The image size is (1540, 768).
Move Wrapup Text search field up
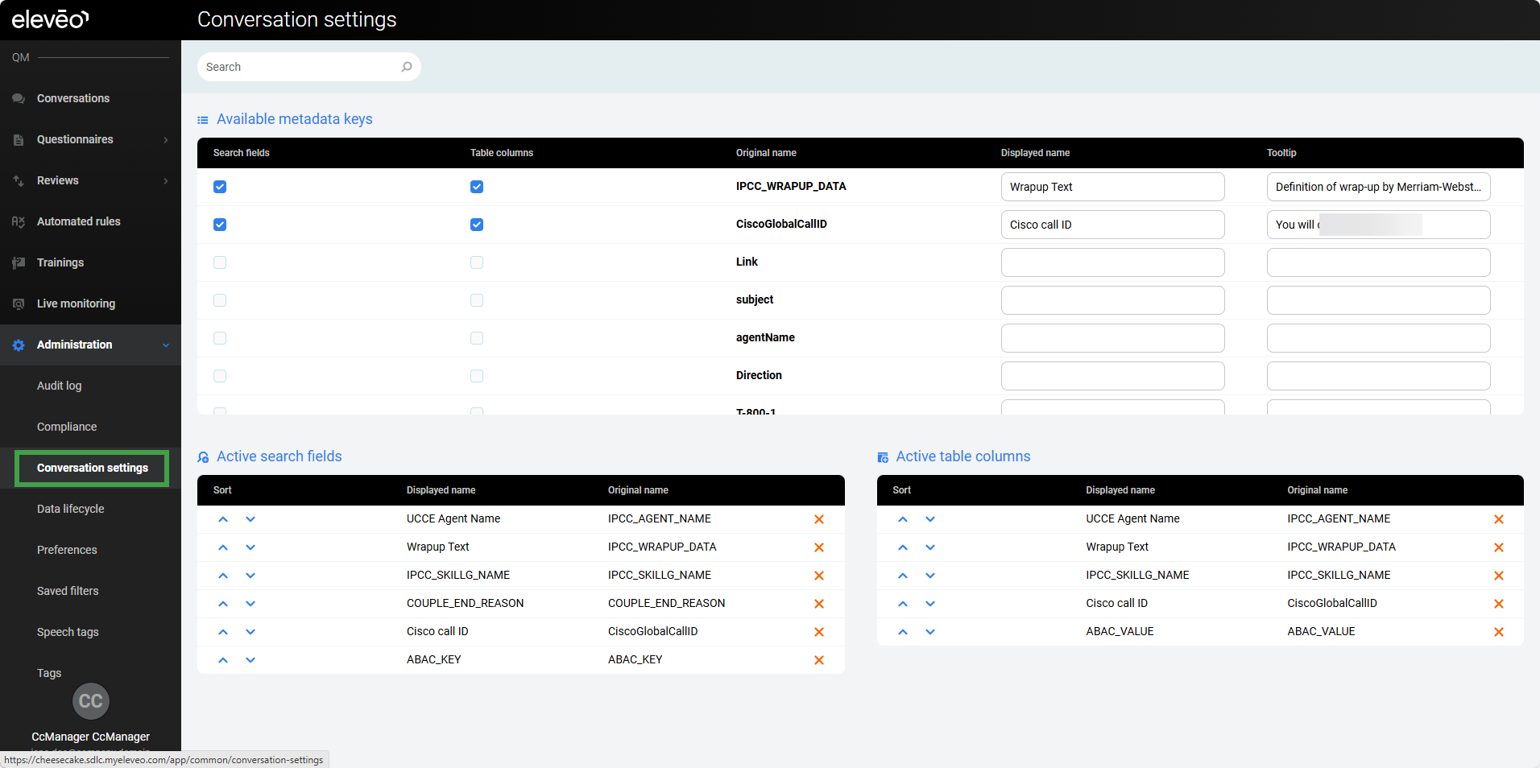coord(223,547)
